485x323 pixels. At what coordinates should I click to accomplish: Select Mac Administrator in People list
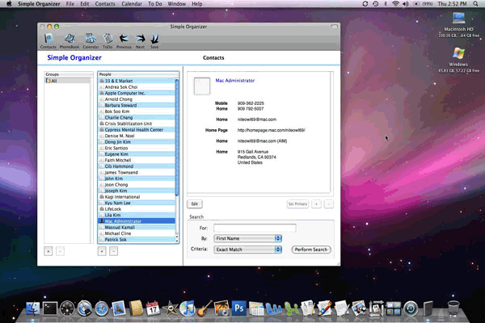coord(137,221)
